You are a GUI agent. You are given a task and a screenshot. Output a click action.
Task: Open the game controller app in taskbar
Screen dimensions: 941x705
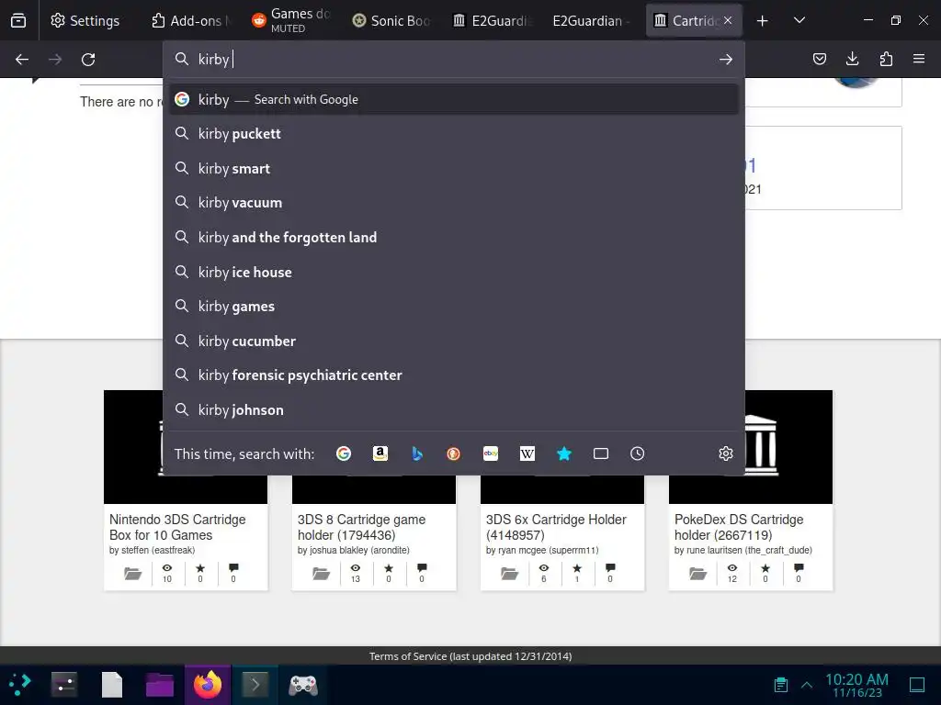pyautogui.click(x=303, y=684)
